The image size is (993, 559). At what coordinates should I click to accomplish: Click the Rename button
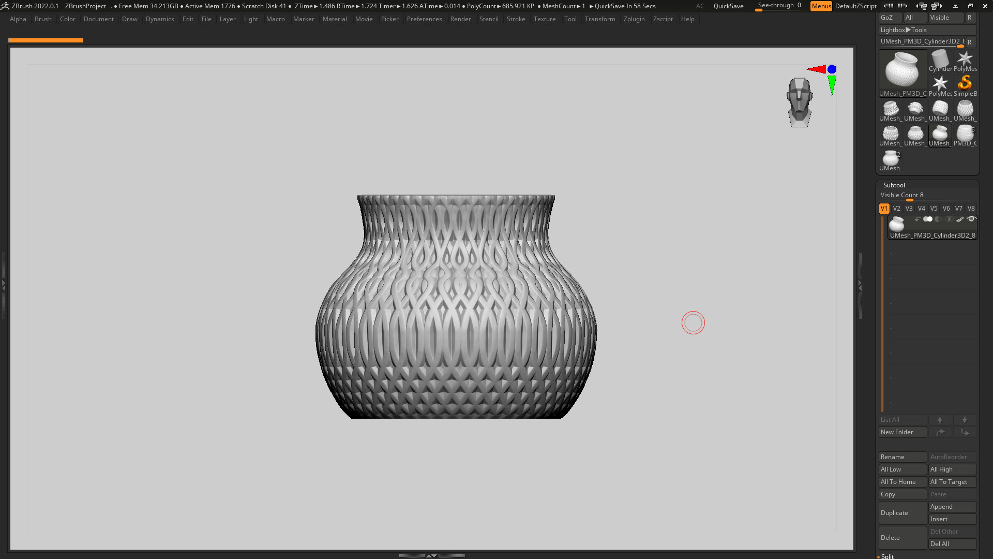click(x=902, y=457)
